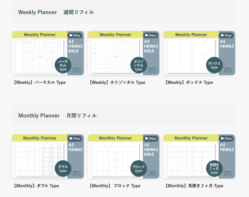
Task: Click Diary folder tag on Weekly horizontal card
Action: 151,35
